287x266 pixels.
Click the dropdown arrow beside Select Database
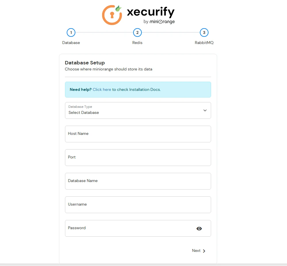205,110
